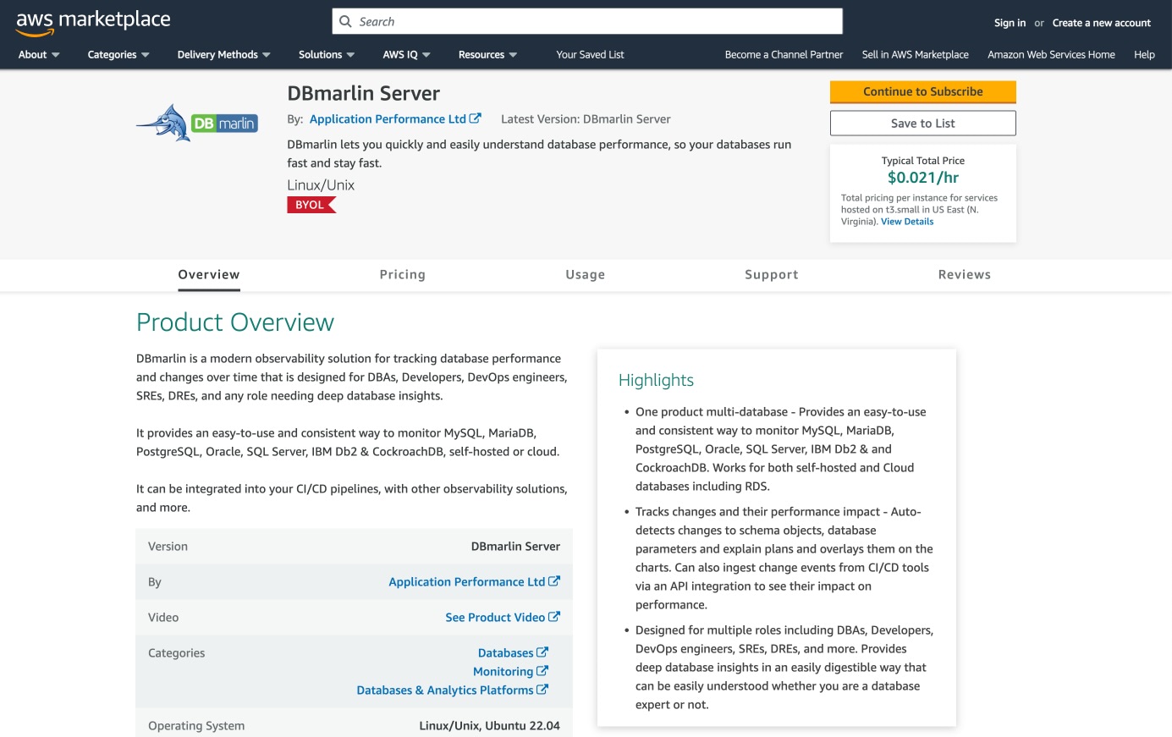Screen dimensions: 1172x737
Task: Click the 'Linux/Unix, Ubuntu 22.04' value
Action: (489, 725)
